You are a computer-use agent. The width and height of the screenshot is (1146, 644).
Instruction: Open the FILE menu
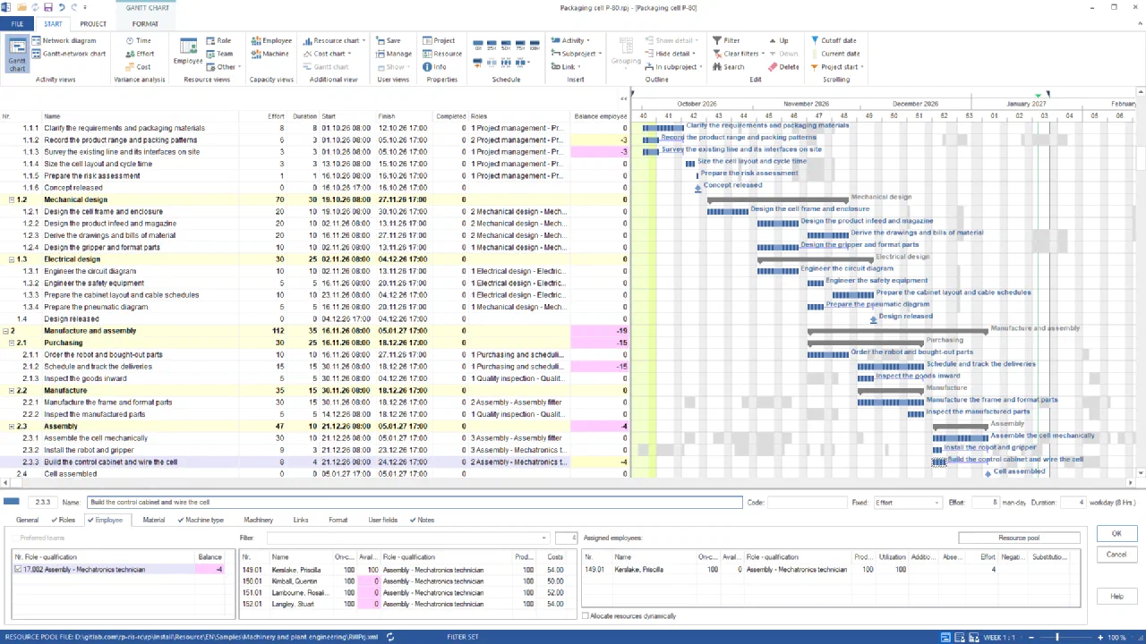tap(17, 24)
